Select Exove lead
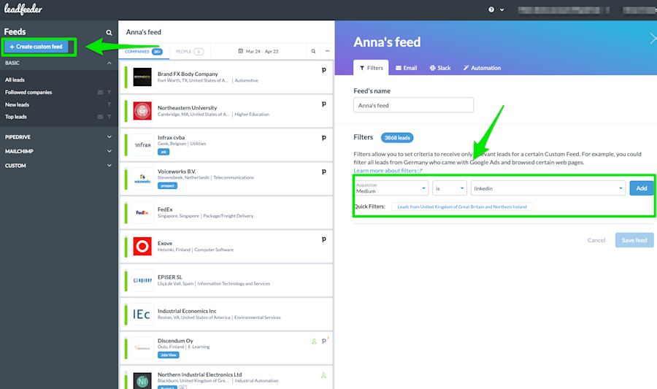 click(226, 246)
